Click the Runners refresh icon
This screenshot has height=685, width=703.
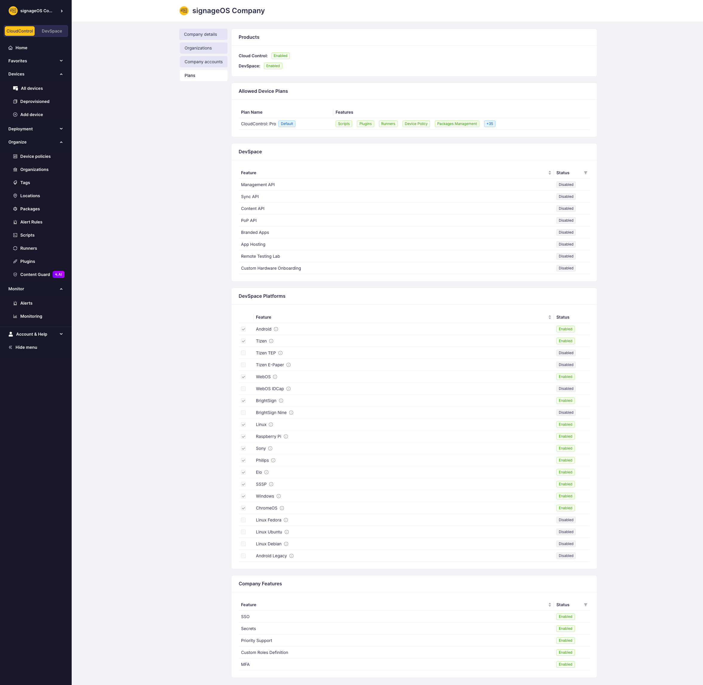click(x=15, y=248)
